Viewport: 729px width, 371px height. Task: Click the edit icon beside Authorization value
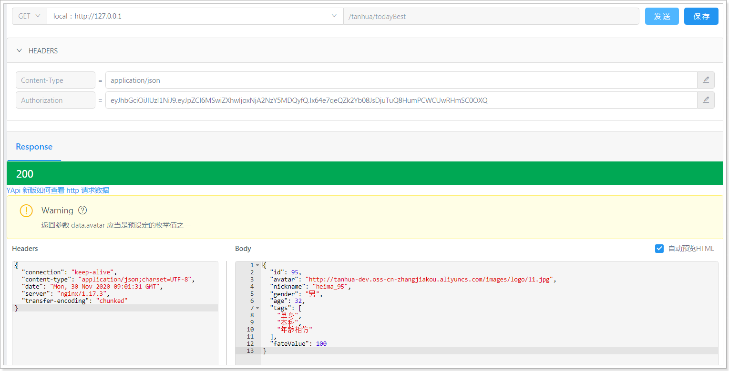click(706, 100)
